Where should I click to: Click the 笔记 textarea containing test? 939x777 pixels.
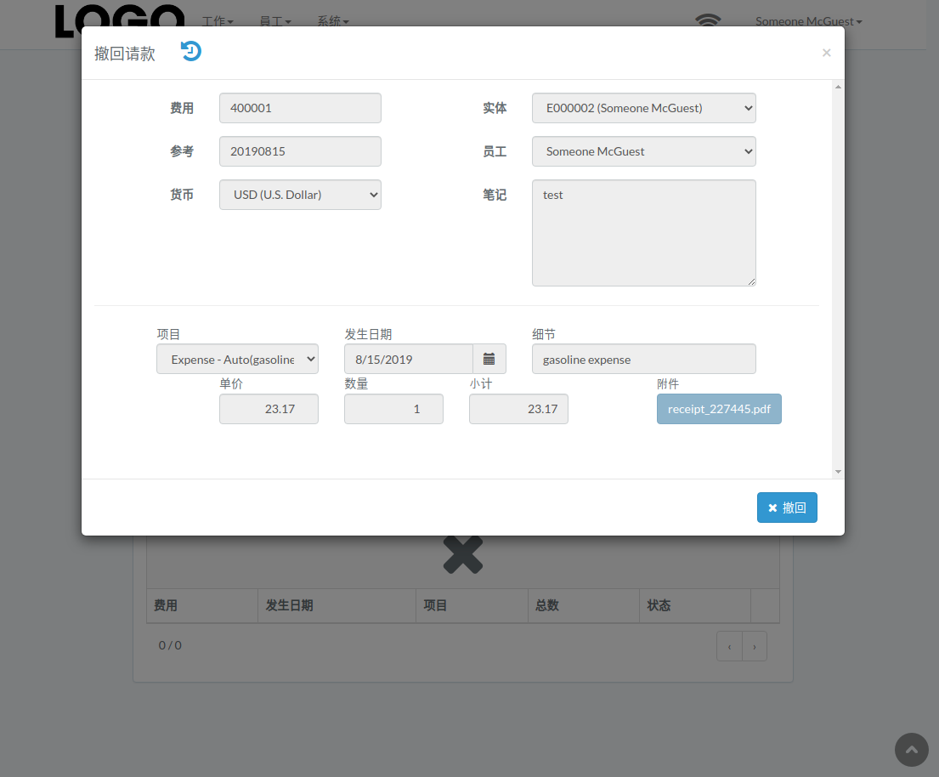644,233
